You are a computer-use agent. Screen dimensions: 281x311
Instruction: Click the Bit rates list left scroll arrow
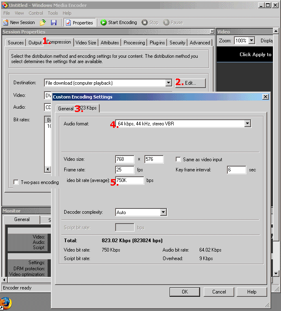(48, 169)
